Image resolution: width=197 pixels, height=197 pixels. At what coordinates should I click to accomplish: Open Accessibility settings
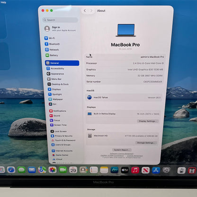point(55,68)
